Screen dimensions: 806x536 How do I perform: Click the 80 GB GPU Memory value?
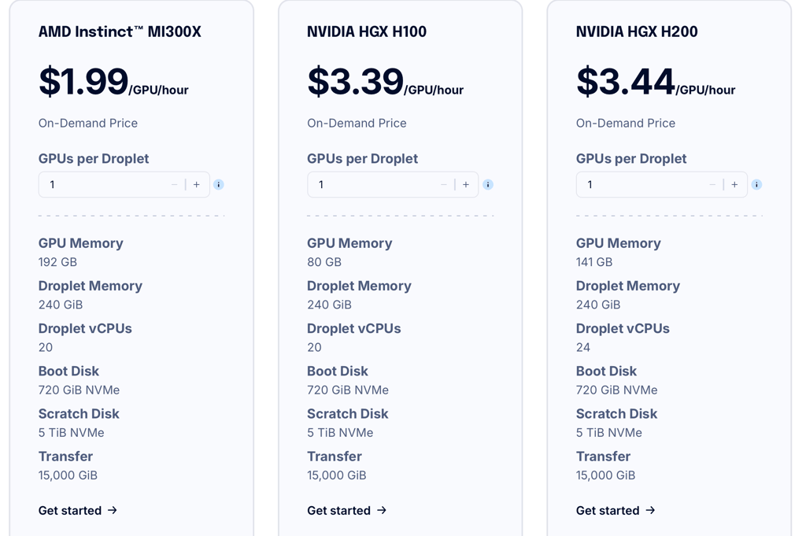pos(324,262)
